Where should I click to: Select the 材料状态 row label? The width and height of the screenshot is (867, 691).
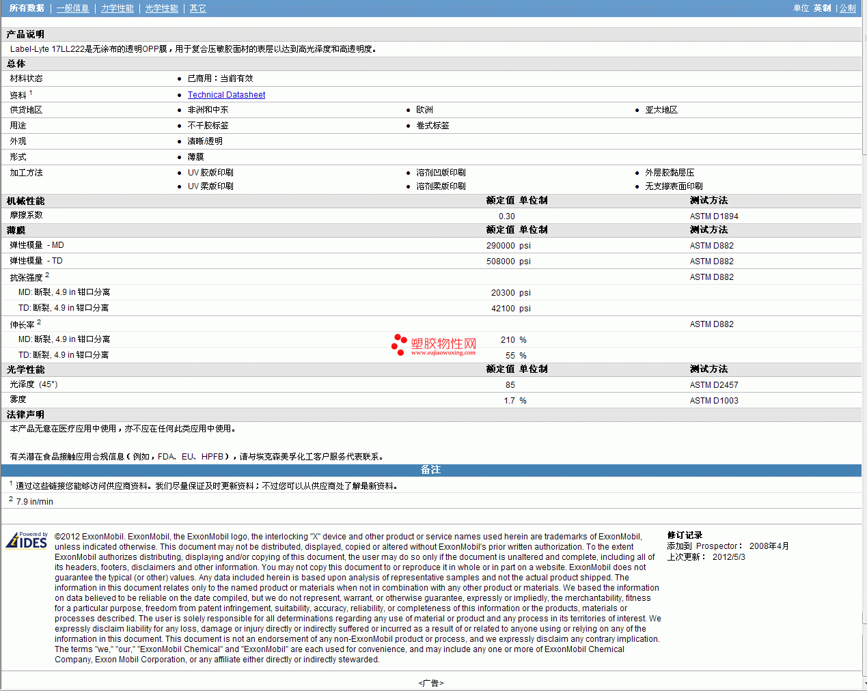26,79
